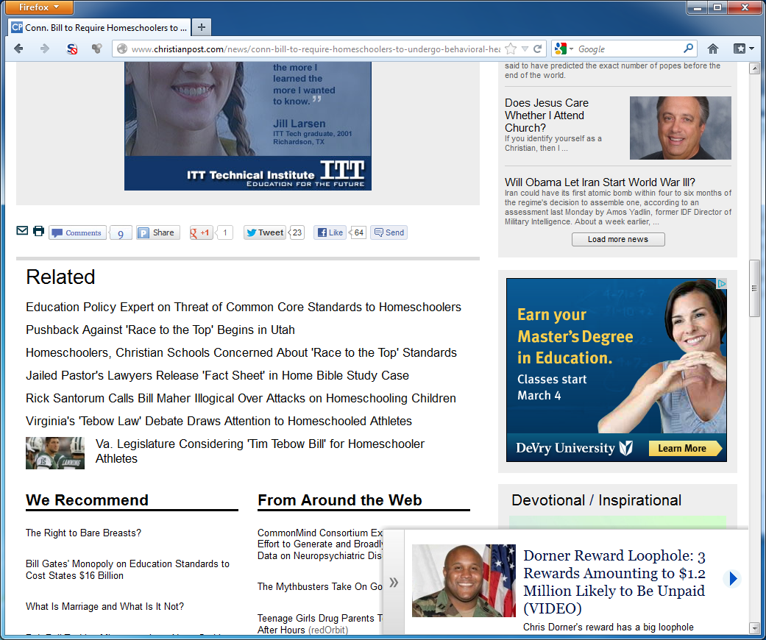Open a new tab with plus button
The height and width of the screenshot is (640, 766).
point(201,27)
